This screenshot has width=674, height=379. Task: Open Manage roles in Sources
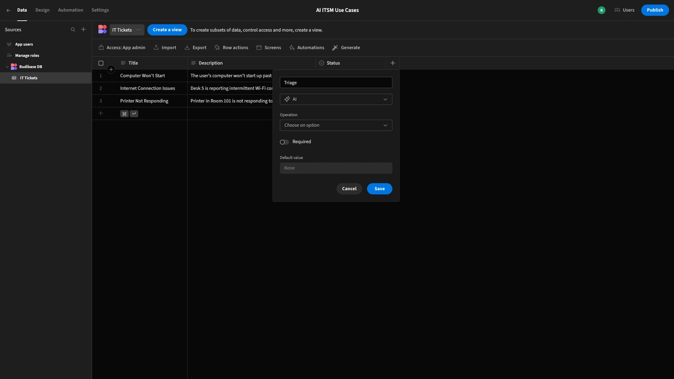[x=27, y=55]
